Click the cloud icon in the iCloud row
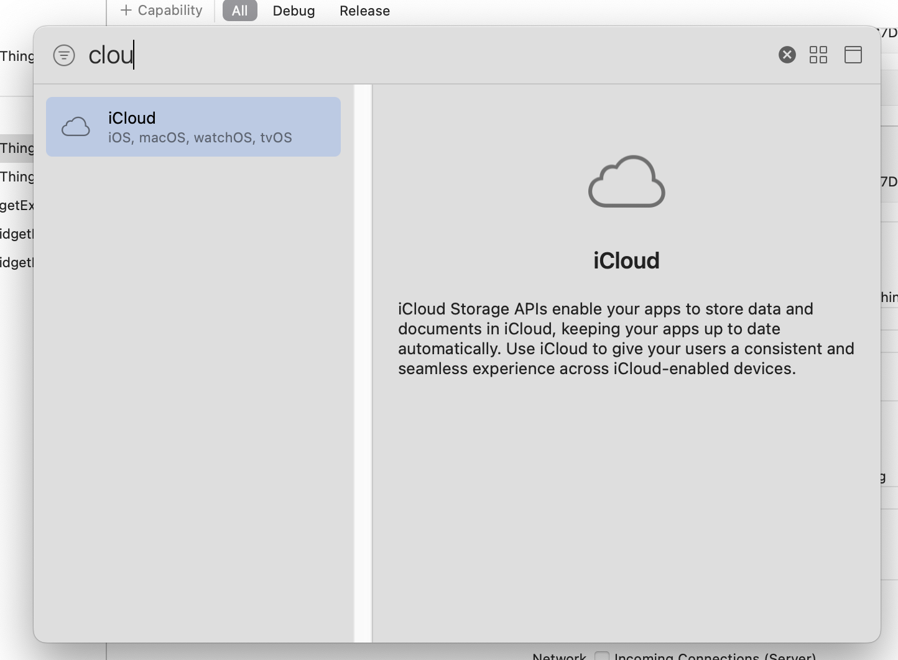898x660 pixels. pyautogui.click(x=76, y=127)
